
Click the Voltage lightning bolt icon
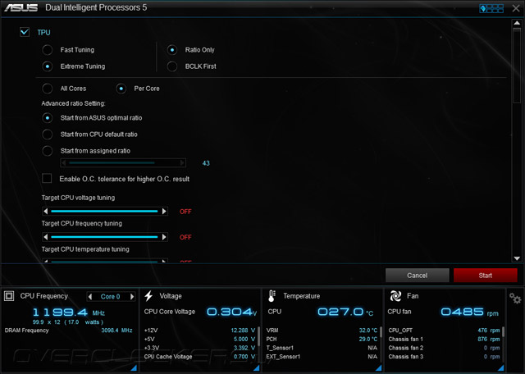click(148, 296)
